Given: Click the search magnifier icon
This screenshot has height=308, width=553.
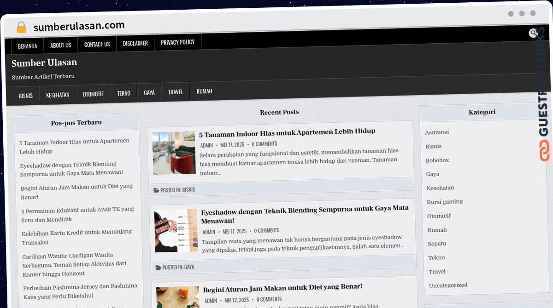Looking at the screenshot, I should click(533, 33).
